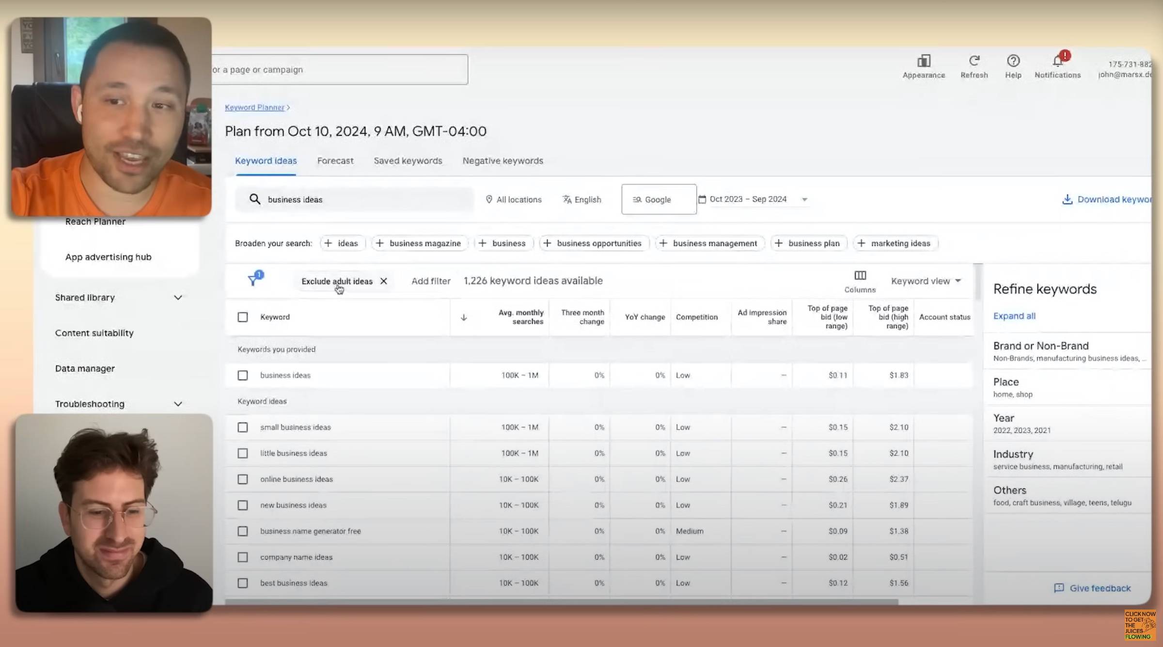
Task: Open the Keyword view dropdown
Action: 926,281
